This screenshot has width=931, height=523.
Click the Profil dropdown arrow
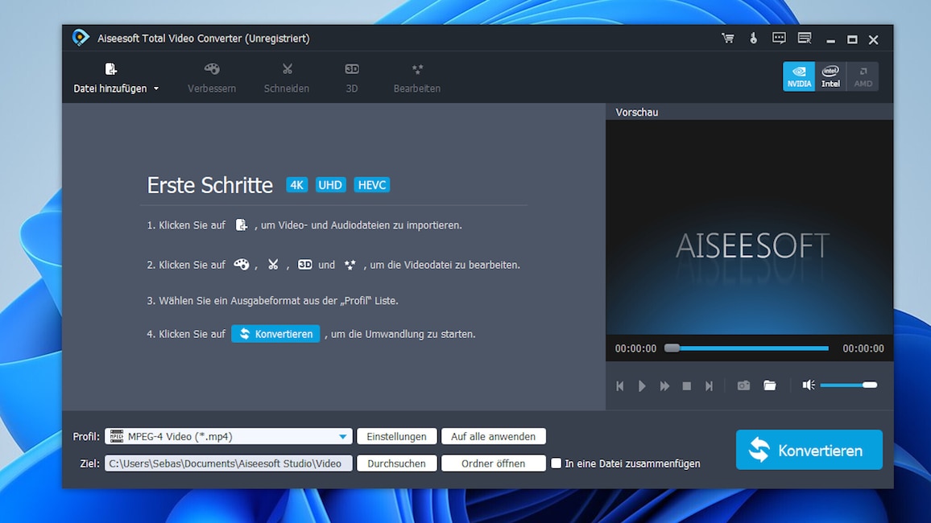[x=342, y=437]
